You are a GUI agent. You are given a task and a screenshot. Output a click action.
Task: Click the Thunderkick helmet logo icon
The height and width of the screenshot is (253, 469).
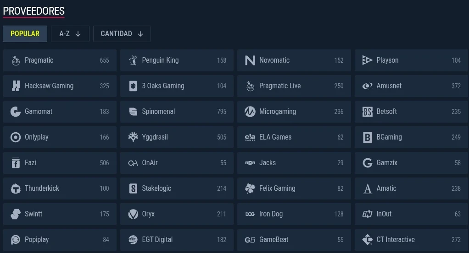point(16,188)
